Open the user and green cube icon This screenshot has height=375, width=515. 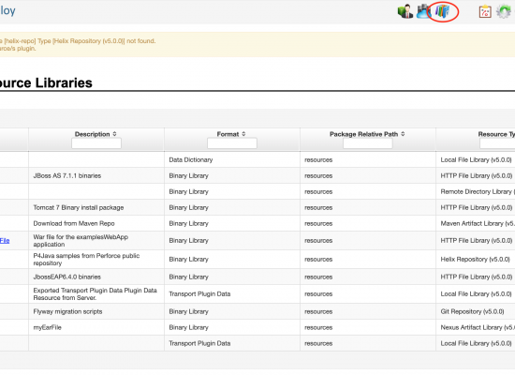click(x=405, y=11)
